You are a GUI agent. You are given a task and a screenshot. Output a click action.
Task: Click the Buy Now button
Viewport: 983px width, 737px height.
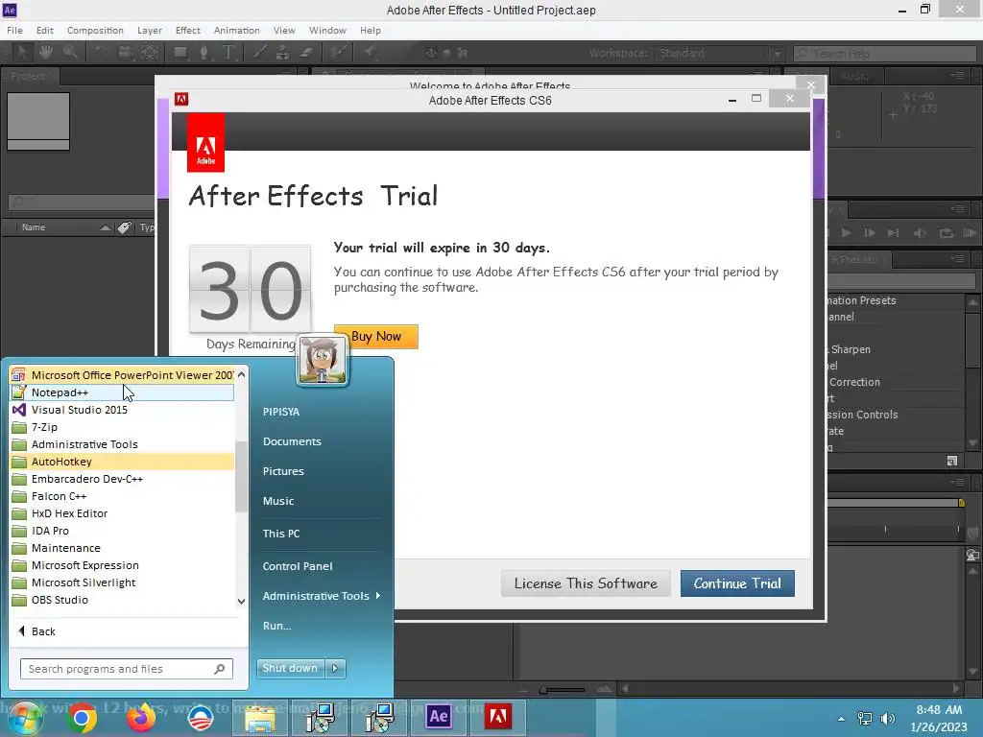pos(376,337)
